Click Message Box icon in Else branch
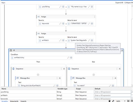This screenshot has width=133, height=102. click(73, 78)
